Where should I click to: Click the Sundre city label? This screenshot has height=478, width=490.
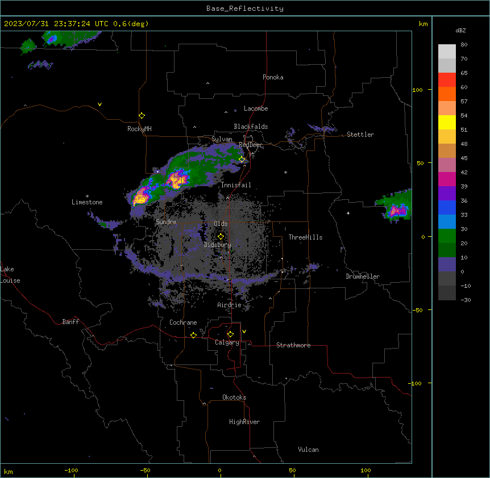coord(166,222)
